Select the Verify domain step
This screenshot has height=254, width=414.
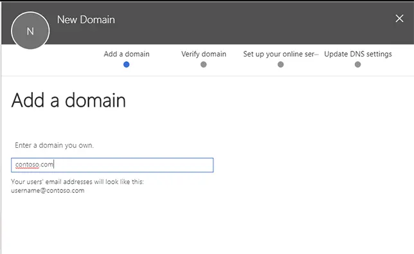pyautogui.click(x=204, y=54)
